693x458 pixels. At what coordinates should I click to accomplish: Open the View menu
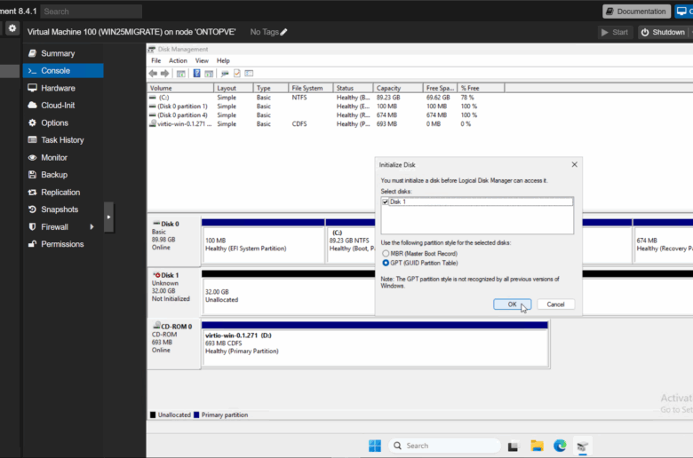point(202,60)
